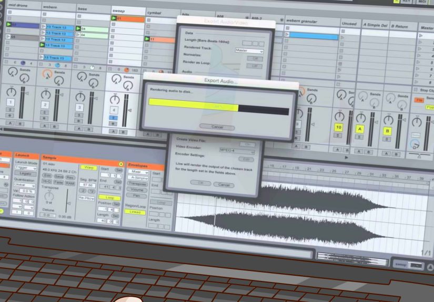
Task: Open the Quantization Global dropdown
Action: [24, 185]
